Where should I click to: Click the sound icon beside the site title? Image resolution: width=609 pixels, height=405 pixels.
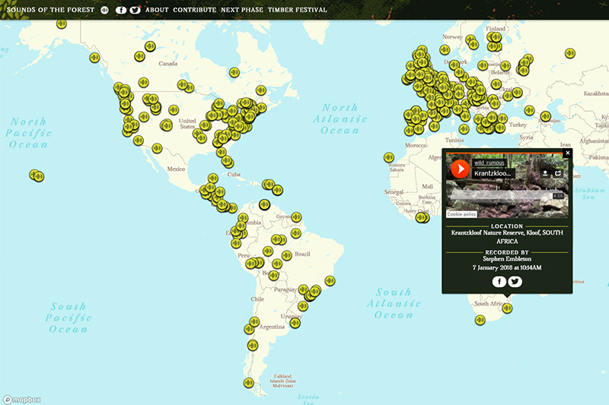coord(104,10)
